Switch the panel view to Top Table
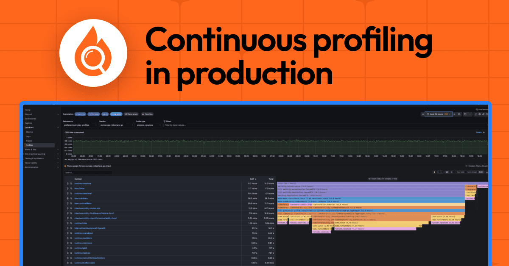509x266 pixels. pos(461,172)
